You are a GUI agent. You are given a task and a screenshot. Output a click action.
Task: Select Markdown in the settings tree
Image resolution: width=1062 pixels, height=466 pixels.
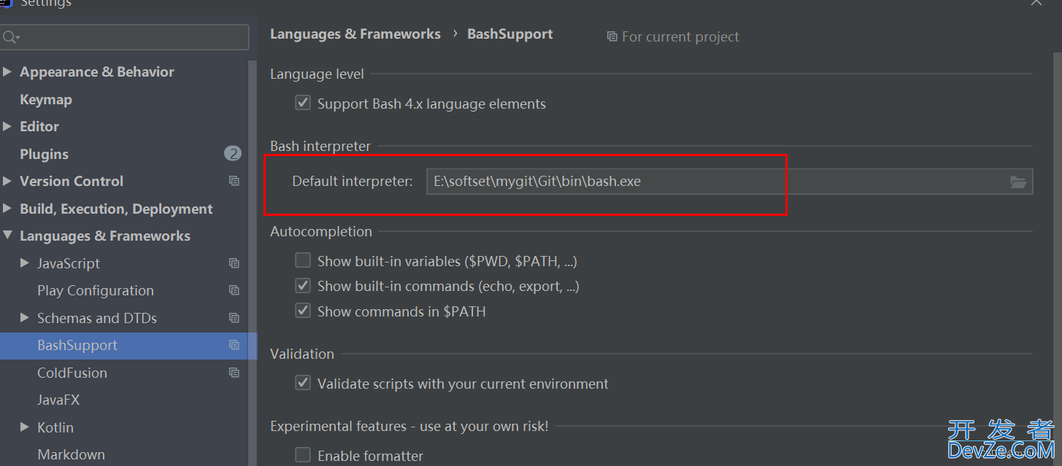71,454
